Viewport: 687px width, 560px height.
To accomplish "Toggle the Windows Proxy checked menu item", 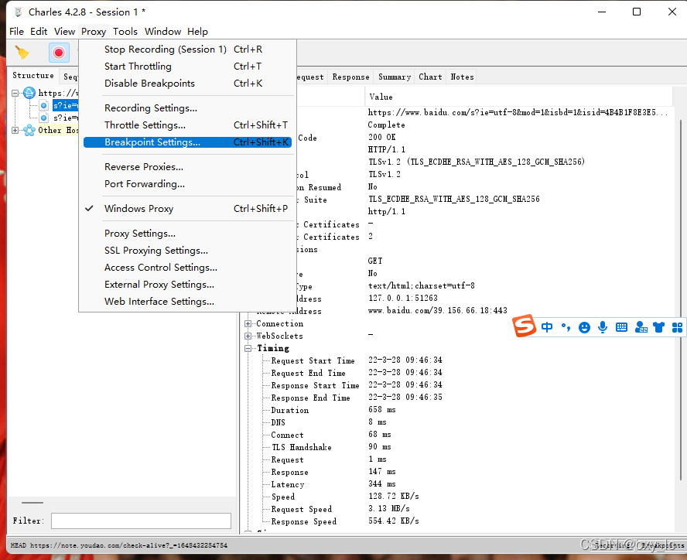I will (187, 209).
